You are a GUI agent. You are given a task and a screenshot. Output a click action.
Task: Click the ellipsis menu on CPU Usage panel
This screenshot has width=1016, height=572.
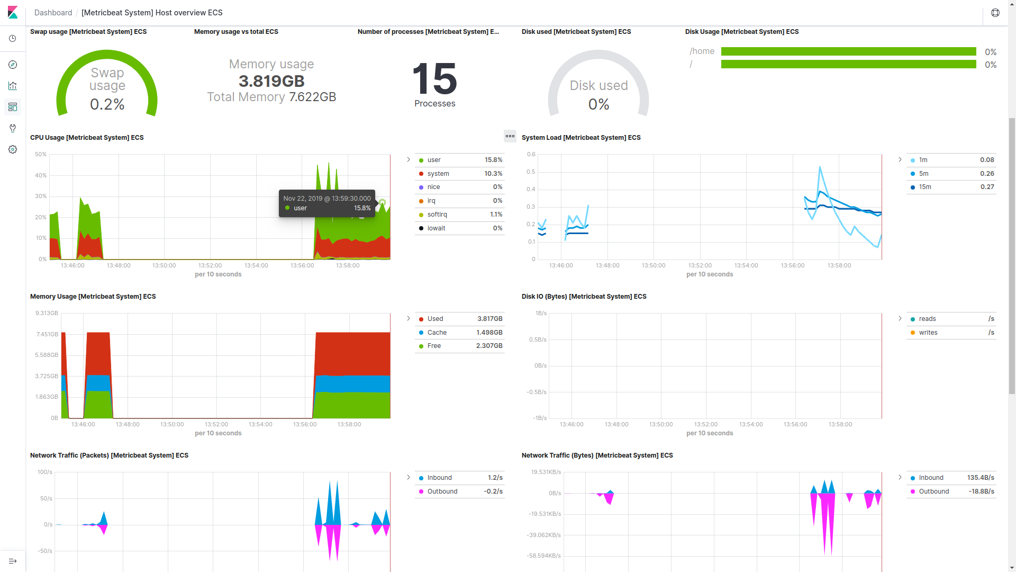(x=510, y=136)
